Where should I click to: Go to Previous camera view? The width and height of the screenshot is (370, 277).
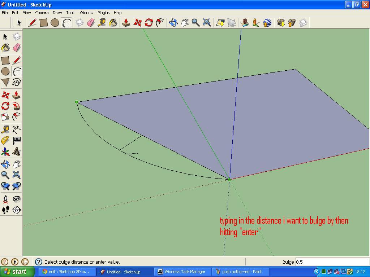tap(5, 186)
